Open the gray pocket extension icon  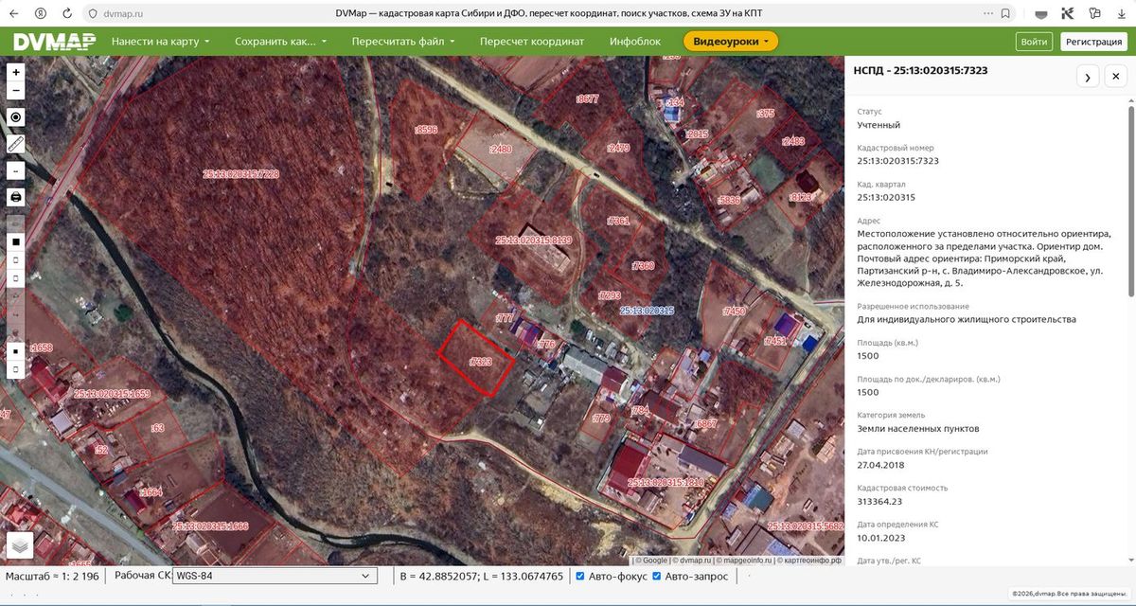coord(1040,14)
